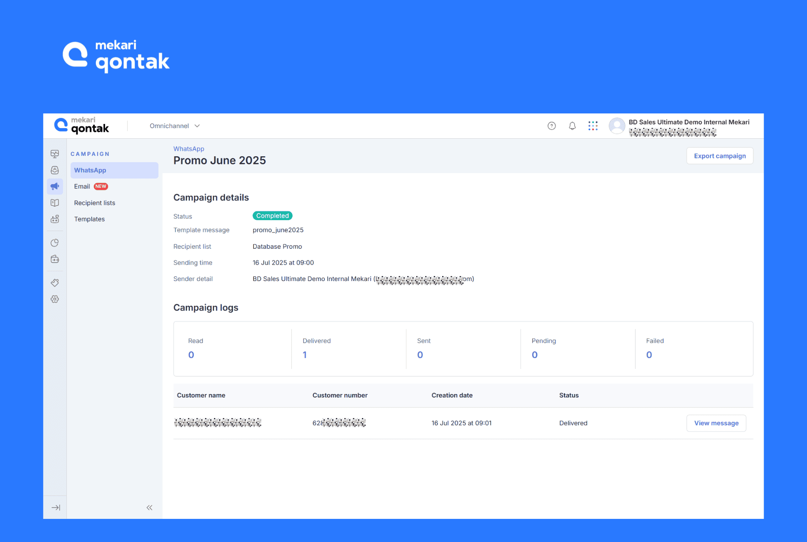The height and width of the screenshot is (542, 807).
Task: Click View message for delivered row
Action: (716, 423)
